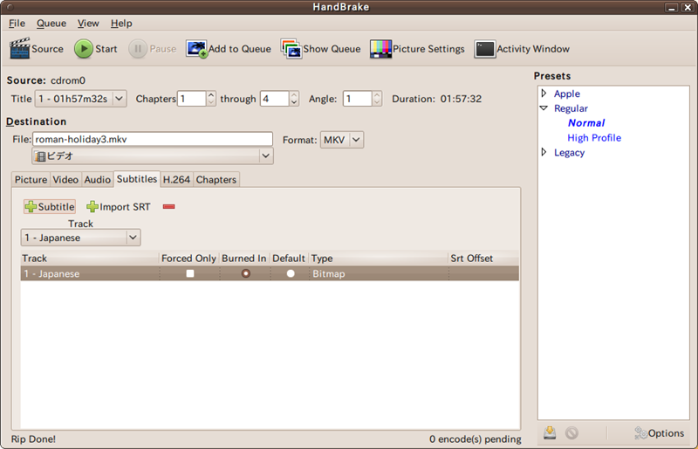This screenshot has height=449, width=698.
Task: Remove subtitle with the red minus icon
Action: [168, 206]
